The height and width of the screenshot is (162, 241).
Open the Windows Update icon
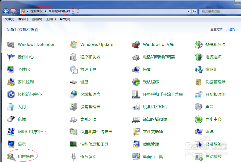tap(73, 45)
